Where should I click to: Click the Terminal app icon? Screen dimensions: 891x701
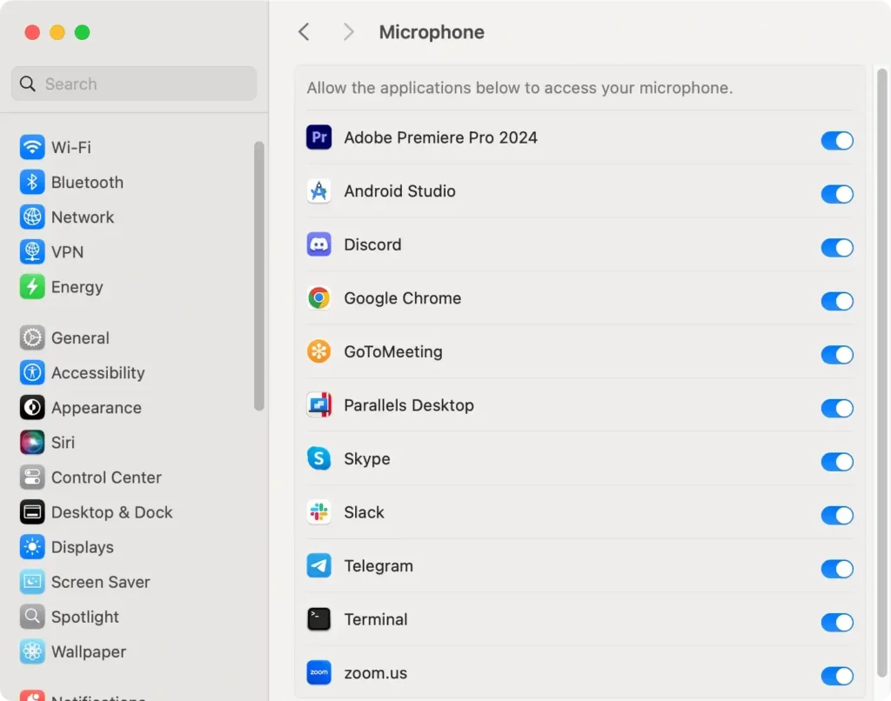pyautogui.click(x=318, y=619)
